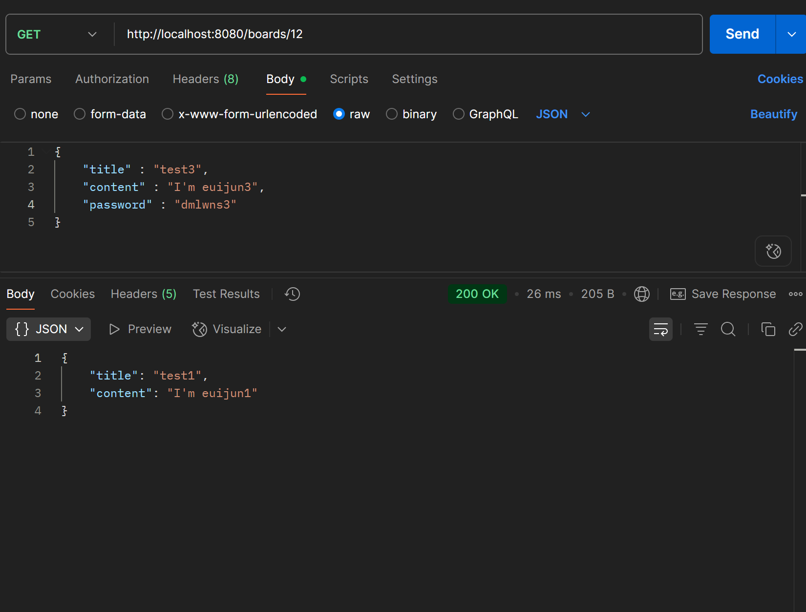
Task: Collapse the request body JSON at line 1
Action: (46, 152)
